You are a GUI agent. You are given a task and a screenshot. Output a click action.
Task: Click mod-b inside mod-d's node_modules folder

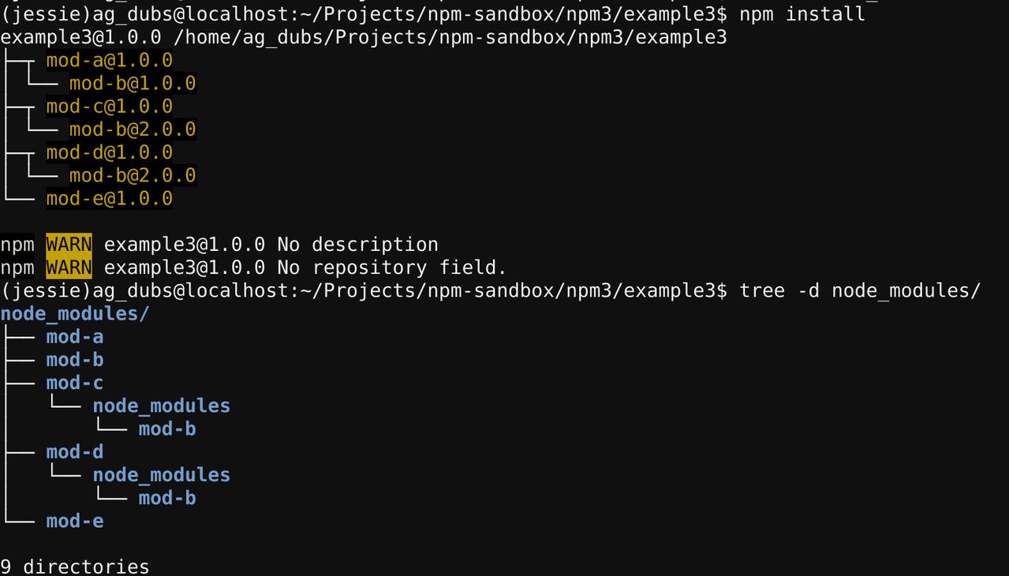coord(167,498)
